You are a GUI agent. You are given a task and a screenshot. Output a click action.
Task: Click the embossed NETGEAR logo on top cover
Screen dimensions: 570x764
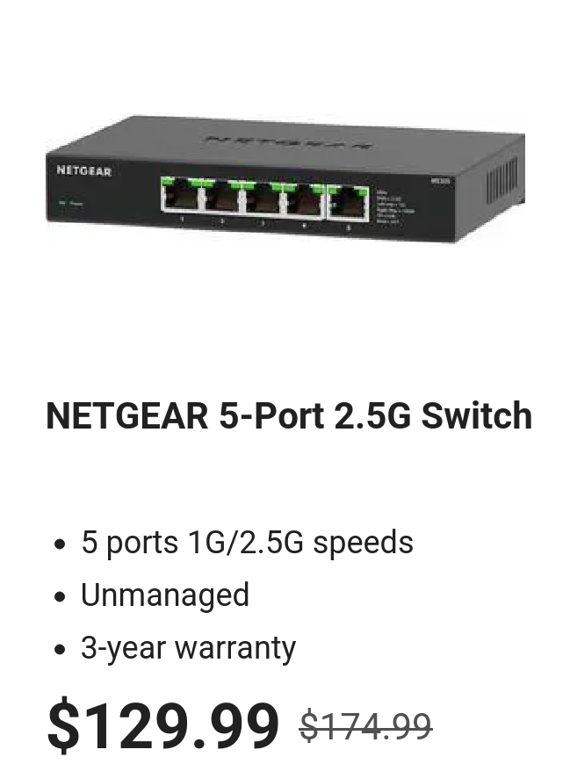click(x=291, y=142)
